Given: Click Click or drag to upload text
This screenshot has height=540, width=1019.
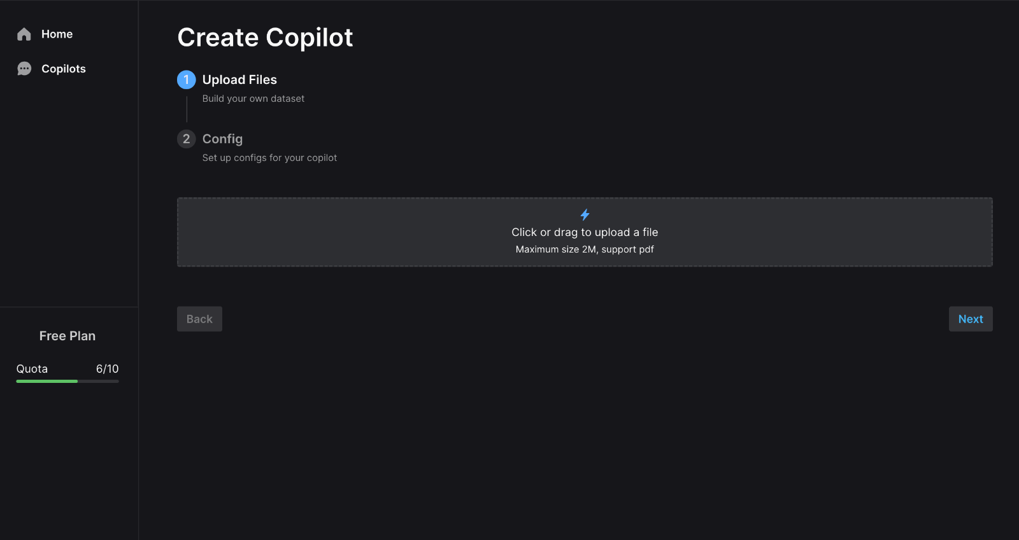Looking at the screenshot, I should coord(584,232).
